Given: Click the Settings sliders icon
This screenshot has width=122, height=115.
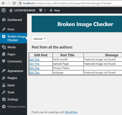Looking at the screenshot, I should (x=4, y=99).
